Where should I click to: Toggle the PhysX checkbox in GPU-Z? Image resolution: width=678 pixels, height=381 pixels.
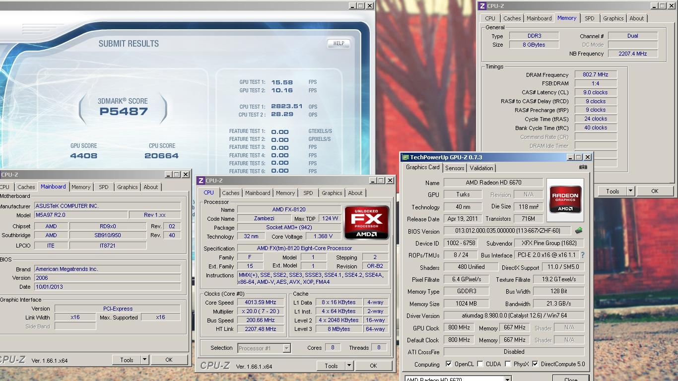point(508,364)
